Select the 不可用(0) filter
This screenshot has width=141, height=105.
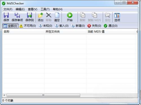pyautogui.click(x=28, y=26)
